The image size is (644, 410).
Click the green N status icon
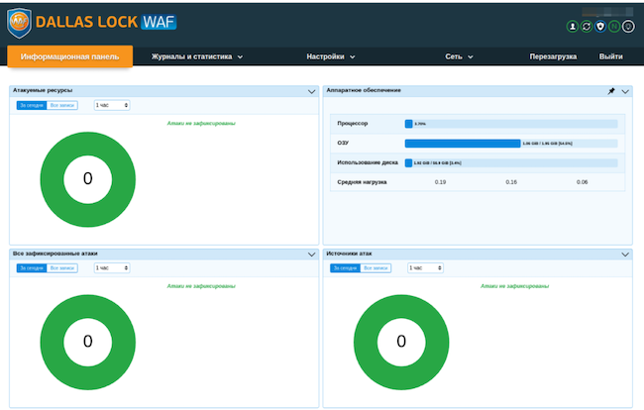[614, 27]
